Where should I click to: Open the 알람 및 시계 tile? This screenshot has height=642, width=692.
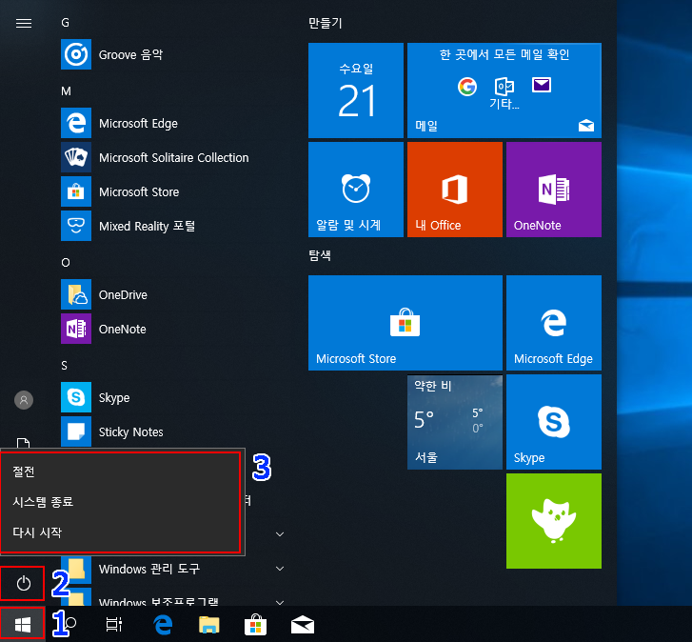click(x=356, y=190)
